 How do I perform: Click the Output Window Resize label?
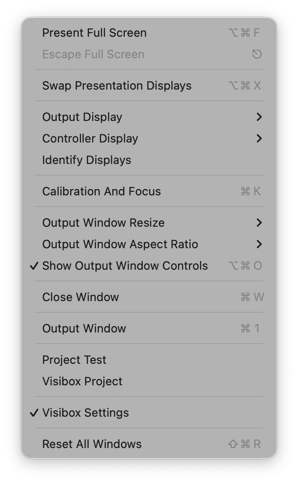pos(103,223)
